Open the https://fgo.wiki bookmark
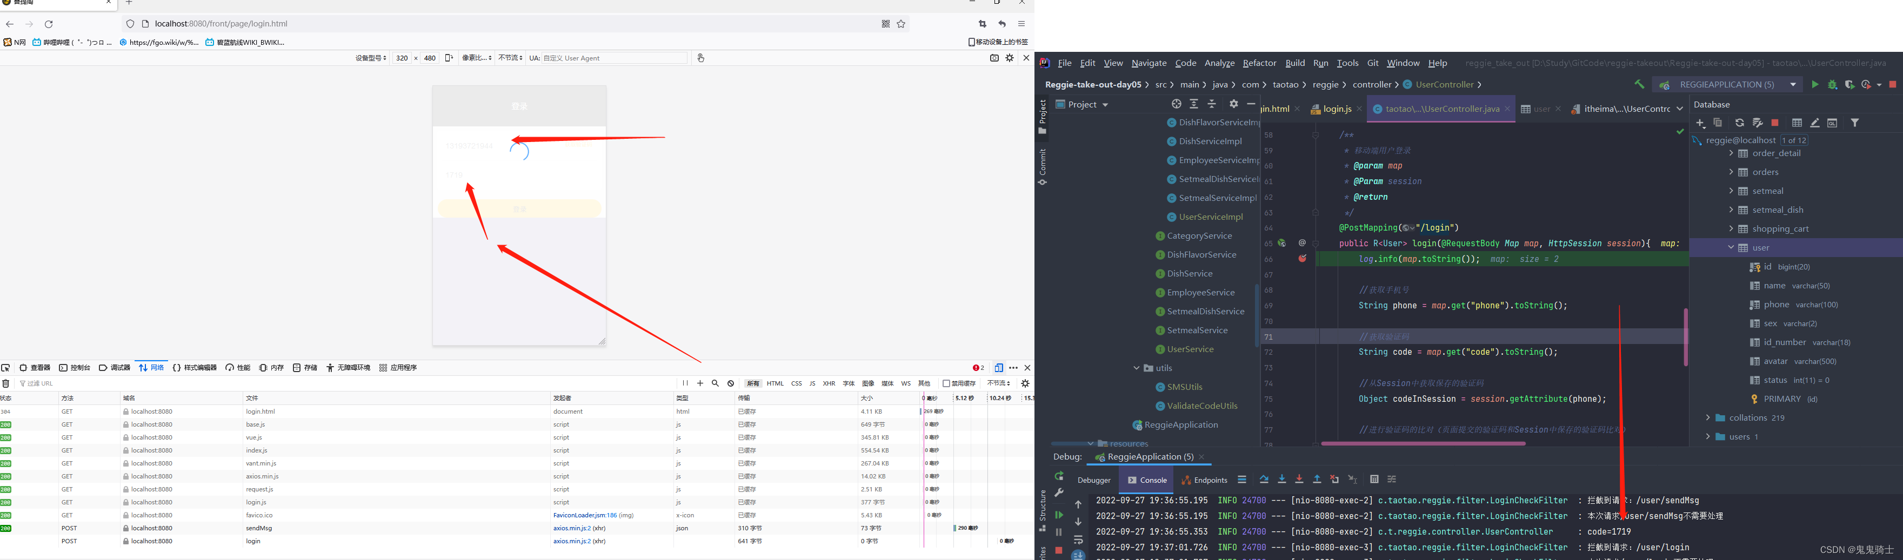The width and height of the screenshot is (1903, 560). tap(159, 42)
